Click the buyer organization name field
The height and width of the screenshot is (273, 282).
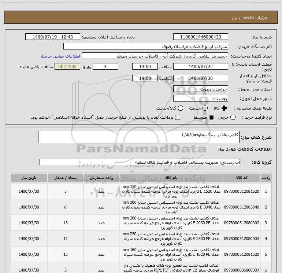[146, 47]
